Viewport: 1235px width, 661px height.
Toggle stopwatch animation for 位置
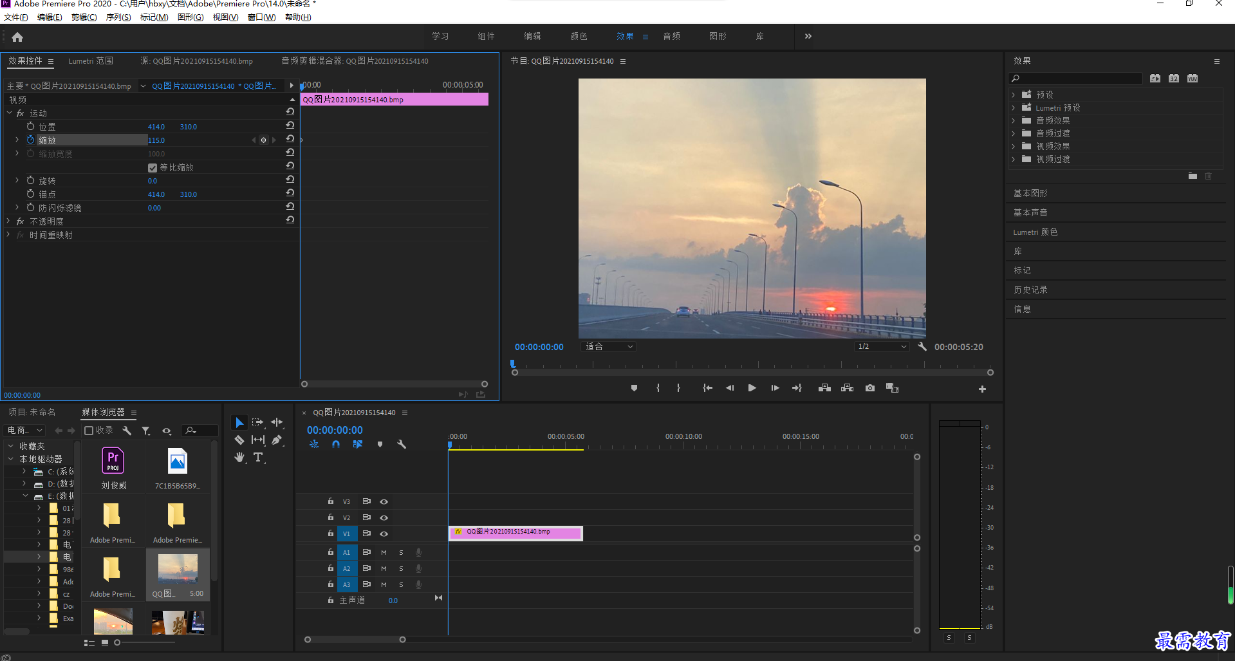[30, 126]
